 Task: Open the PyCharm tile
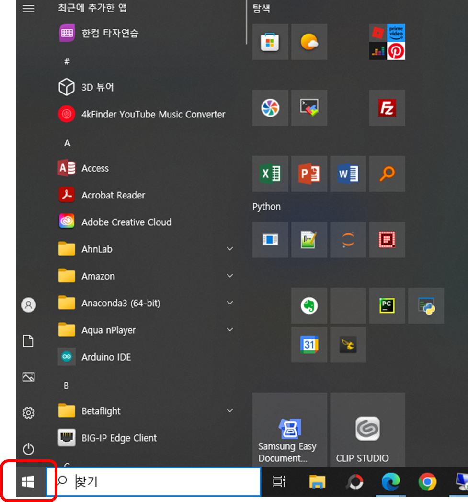click(387, 305)
